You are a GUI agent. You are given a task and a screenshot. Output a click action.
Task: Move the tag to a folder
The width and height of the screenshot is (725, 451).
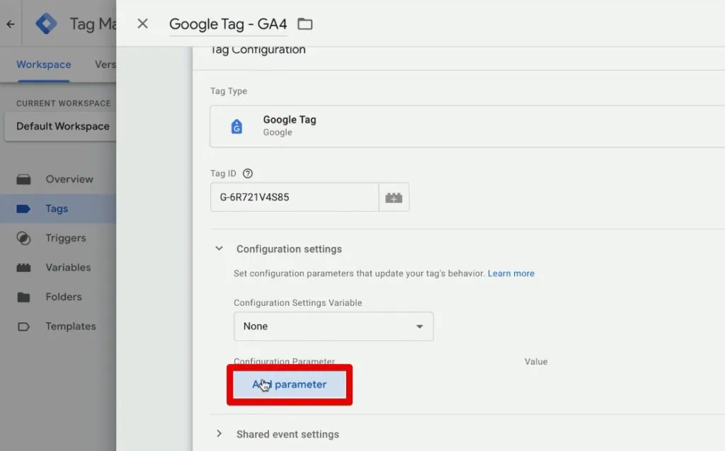pos(304,23)
